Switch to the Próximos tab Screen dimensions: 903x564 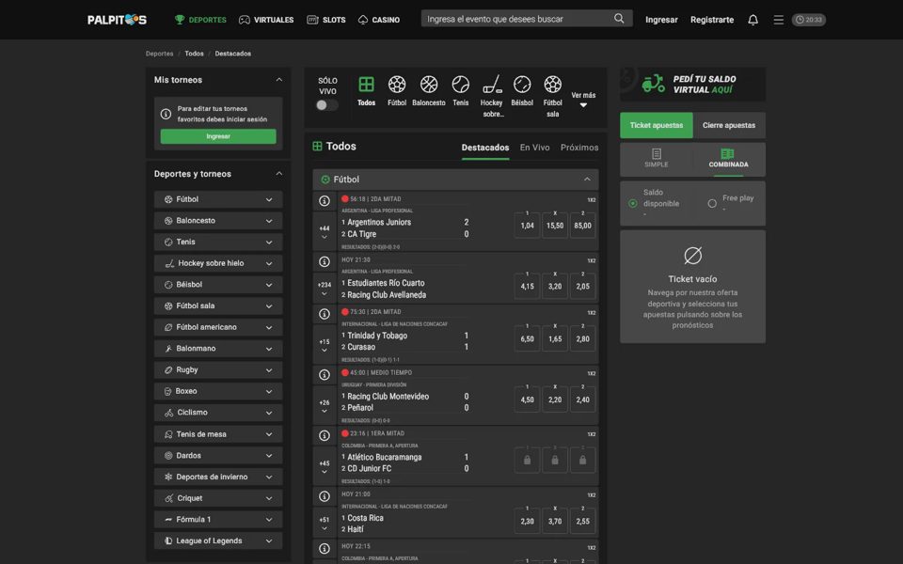tap(579, 148)
